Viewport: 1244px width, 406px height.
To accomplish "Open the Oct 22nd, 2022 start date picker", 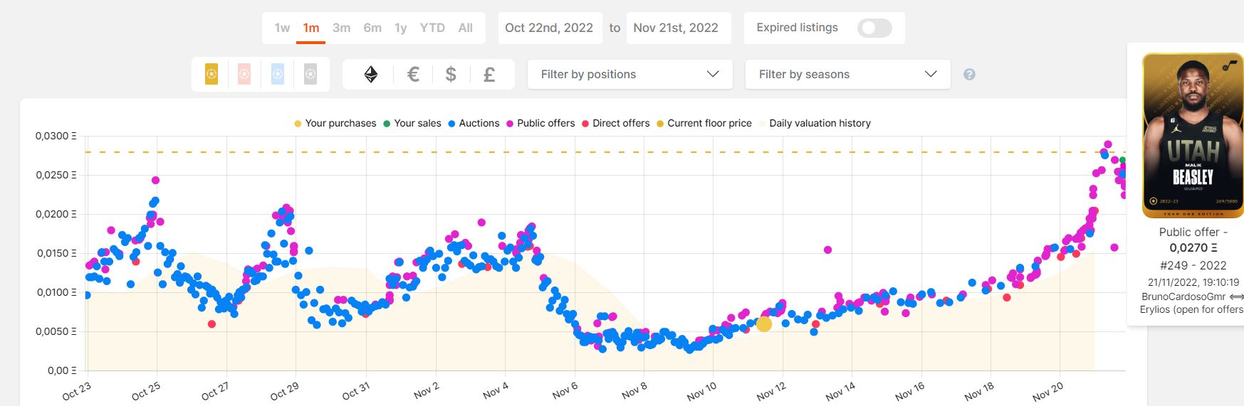I will [549, 28].
